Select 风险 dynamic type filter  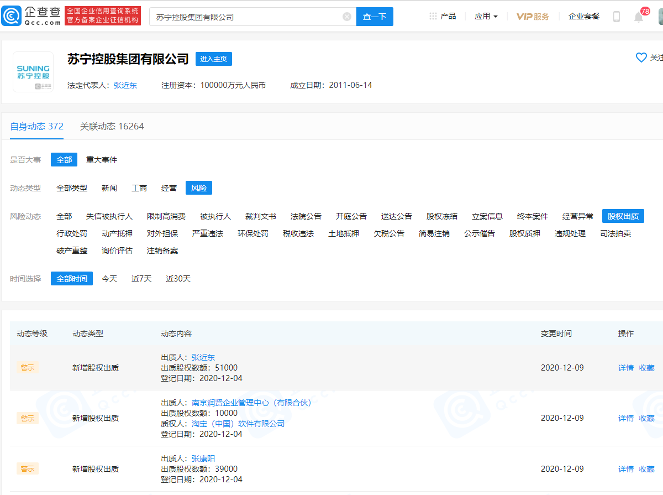(199, 188)
